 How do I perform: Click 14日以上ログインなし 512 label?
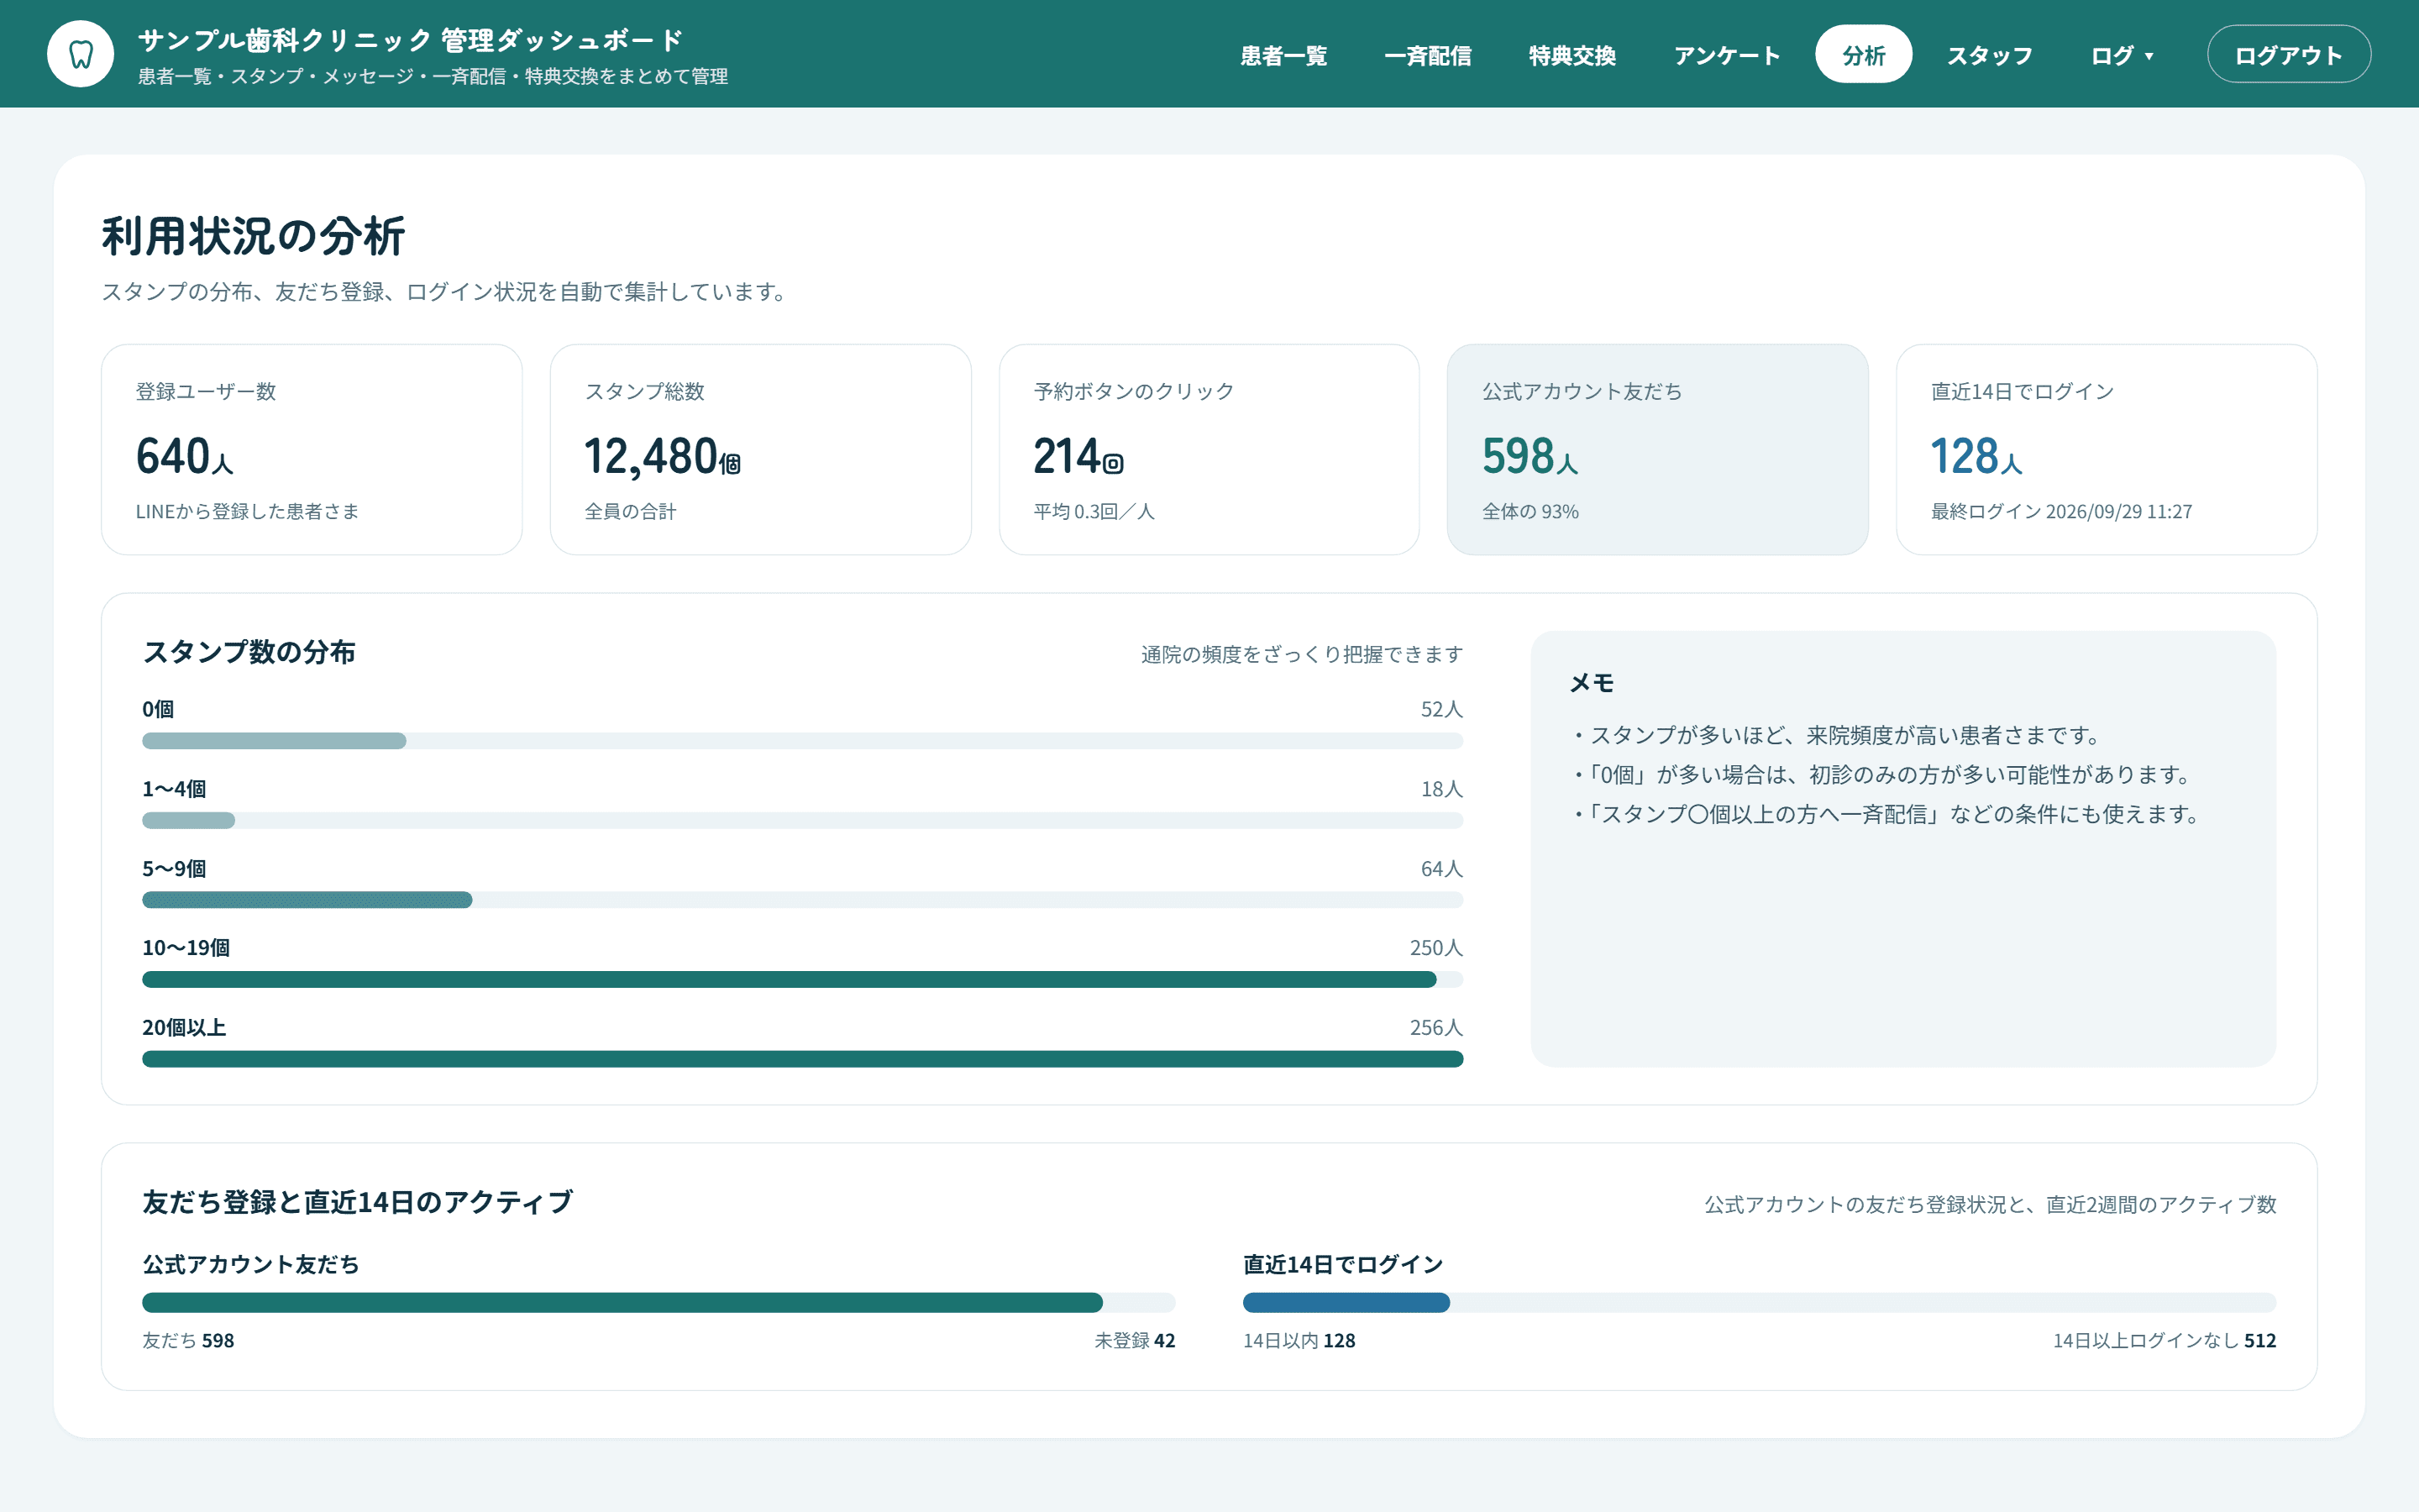(x=2165, y=1341)
